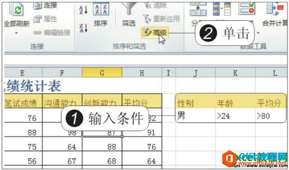Select highlighted column G header

tap(102, 73)
